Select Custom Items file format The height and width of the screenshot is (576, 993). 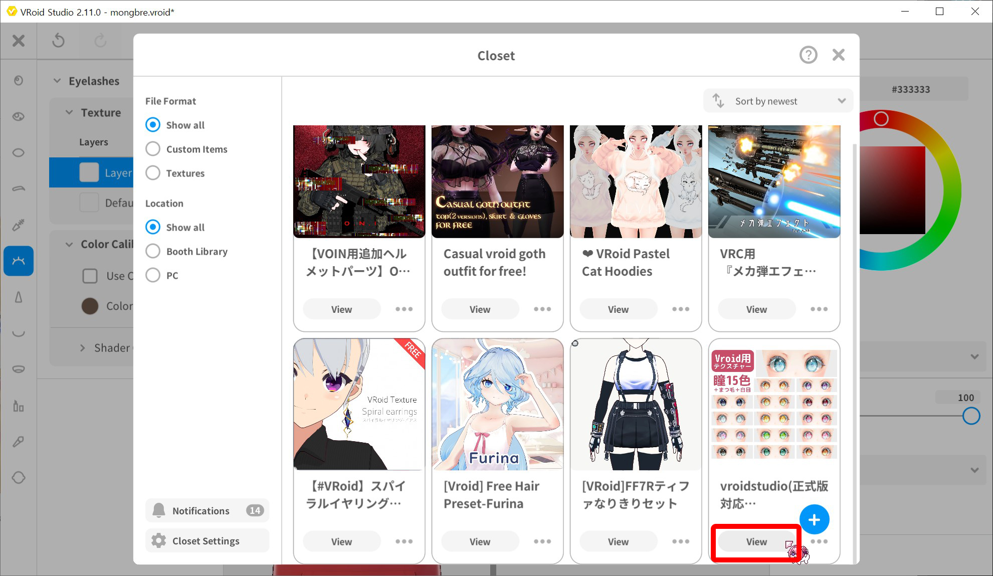pos(153,149)
